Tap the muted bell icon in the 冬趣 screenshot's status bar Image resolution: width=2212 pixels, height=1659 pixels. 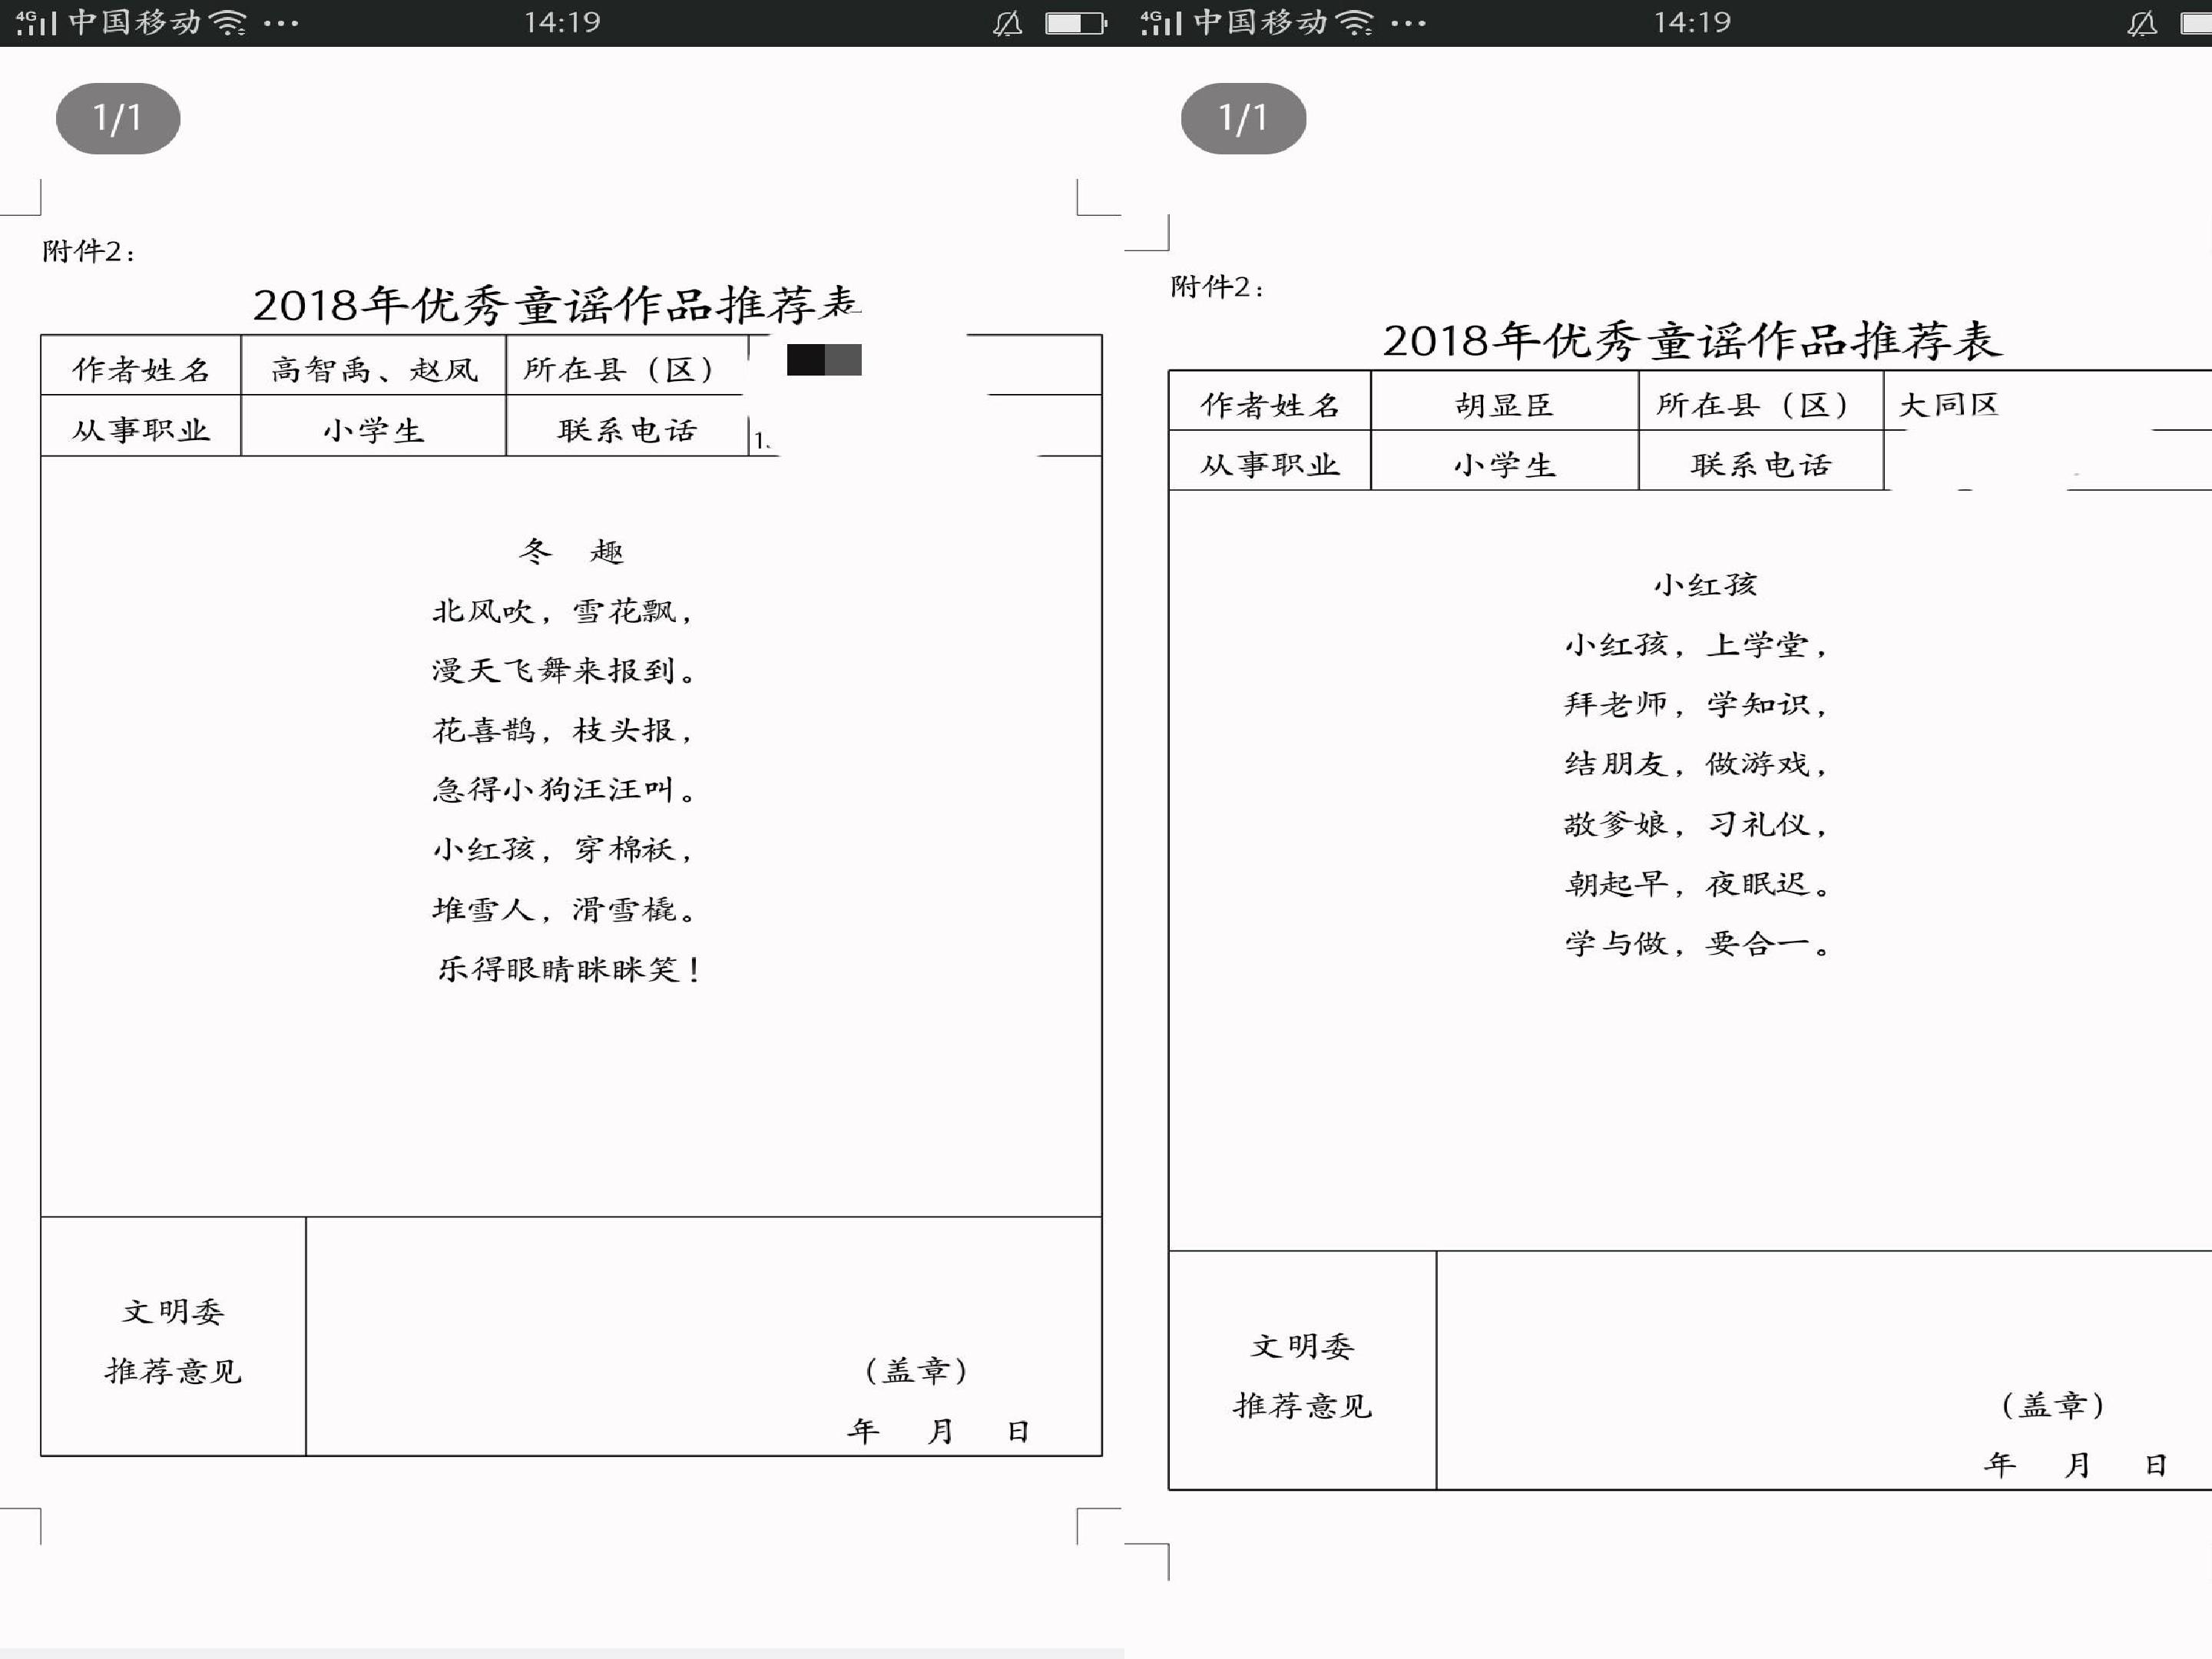(1008, 23)
